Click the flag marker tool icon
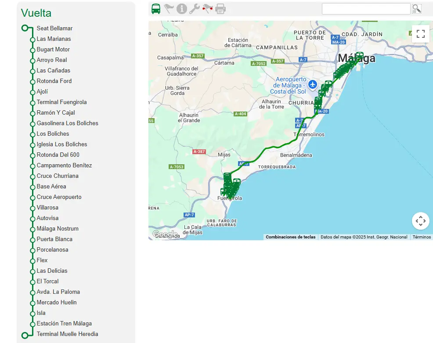Screen dimensions: 433x343 pyautogui.click(x=169, y=8)
